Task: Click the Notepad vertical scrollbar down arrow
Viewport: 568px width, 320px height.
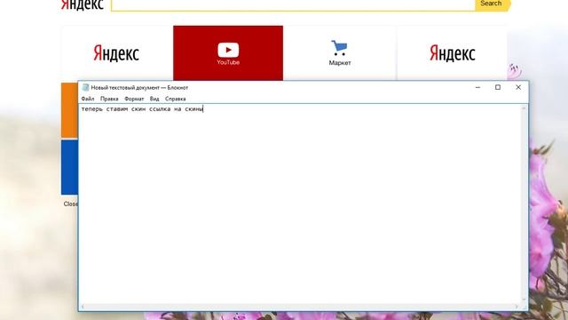Action: (x=524, y=300)
